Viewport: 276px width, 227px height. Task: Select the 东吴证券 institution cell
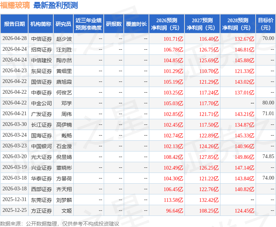click(x=41, y=71)
